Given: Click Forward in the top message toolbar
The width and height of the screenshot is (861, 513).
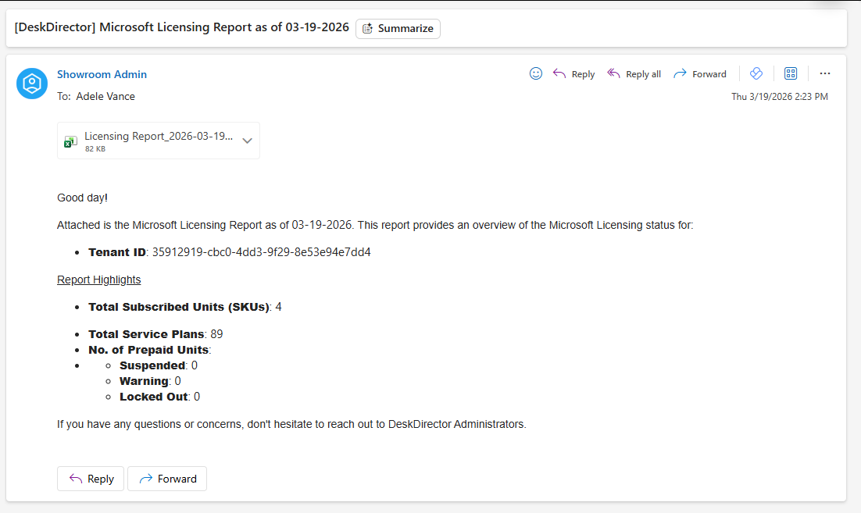Looking at the screenshot, I should (x=700, y=74).
